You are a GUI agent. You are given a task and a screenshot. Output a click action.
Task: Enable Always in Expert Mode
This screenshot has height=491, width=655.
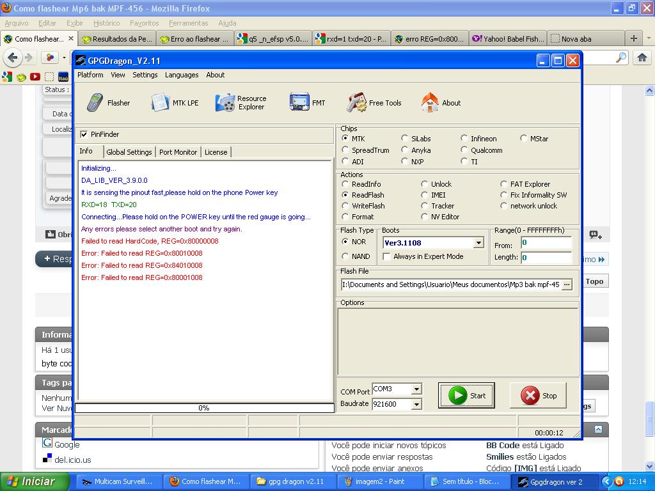387,256
